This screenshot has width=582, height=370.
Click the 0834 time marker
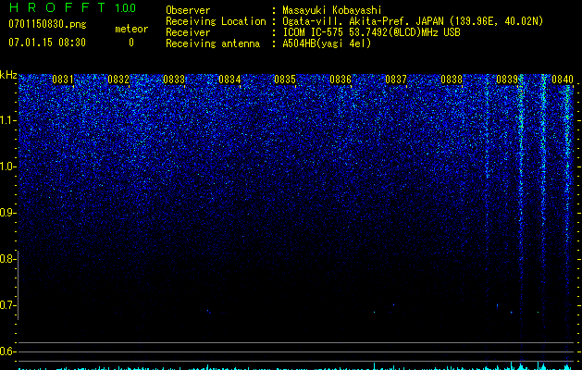tap(229, 80)
